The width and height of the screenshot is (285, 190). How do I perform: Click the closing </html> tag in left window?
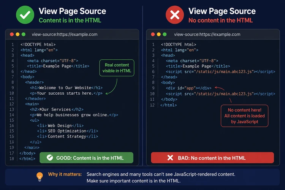[27, 158]
